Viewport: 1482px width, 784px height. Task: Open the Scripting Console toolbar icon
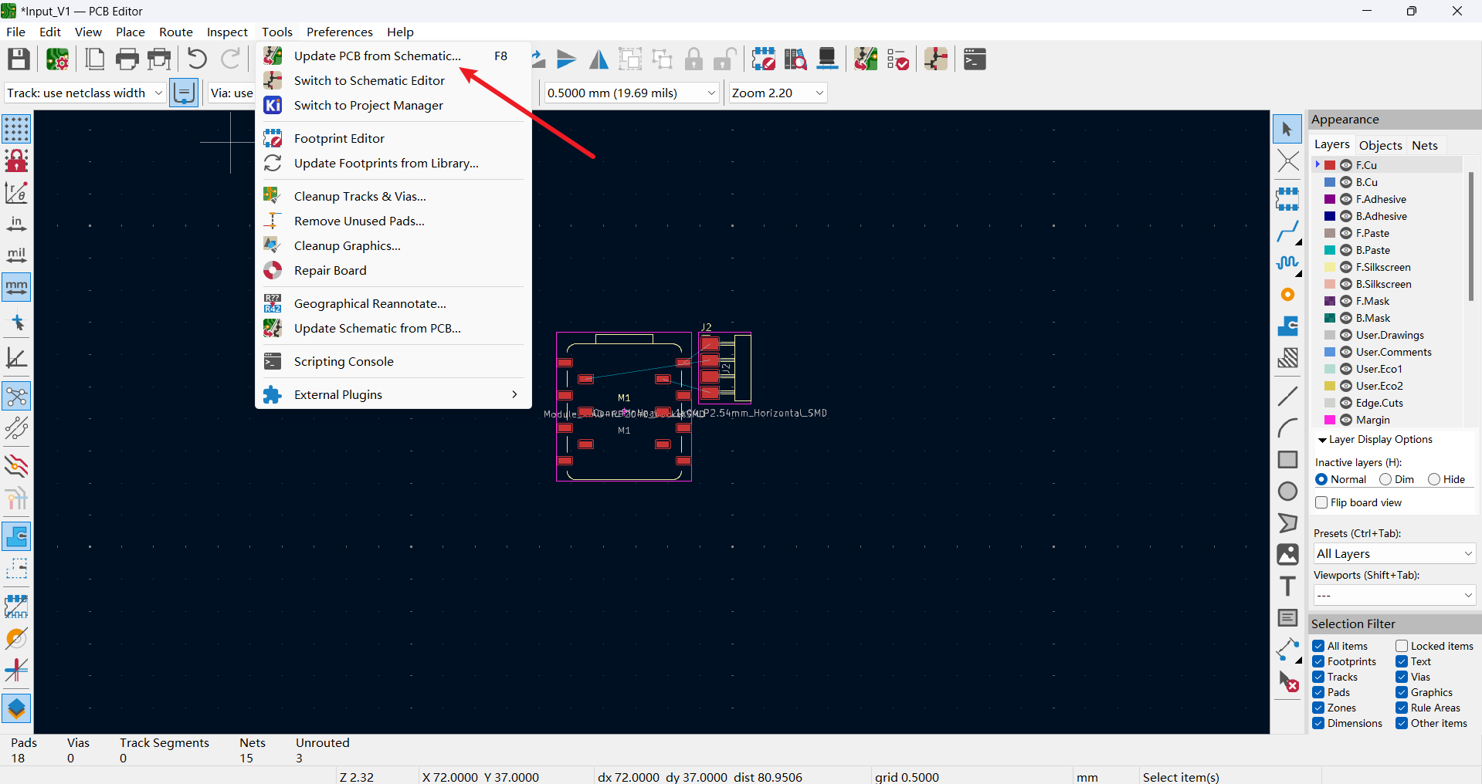975,59
